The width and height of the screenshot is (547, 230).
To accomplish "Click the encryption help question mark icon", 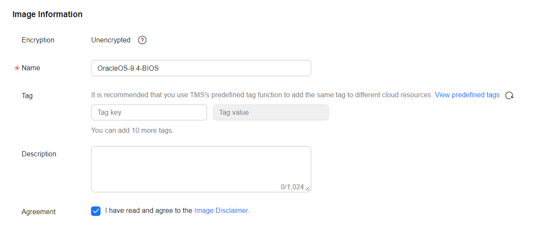I will pyautogui.click(x=143, y=40).
